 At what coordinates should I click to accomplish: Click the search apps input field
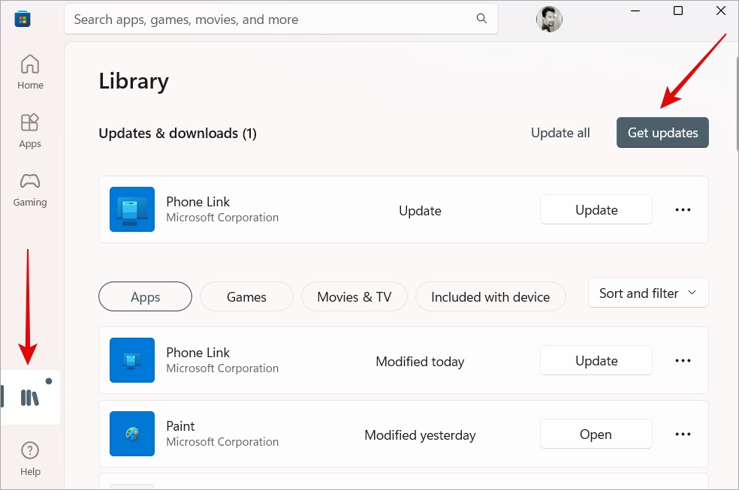(270, 20)
